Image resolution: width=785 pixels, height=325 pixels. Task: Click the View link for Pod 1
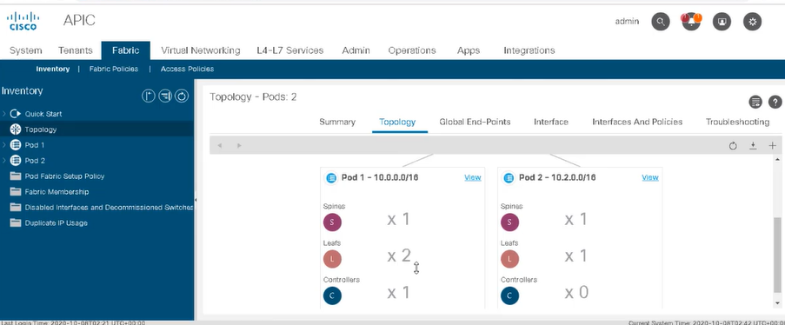click(x=473, y=177)
